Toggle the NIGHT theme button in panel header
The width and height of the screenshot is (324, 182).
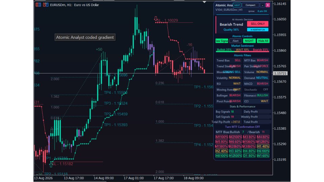pyautogui.click(x=237, y=5)
